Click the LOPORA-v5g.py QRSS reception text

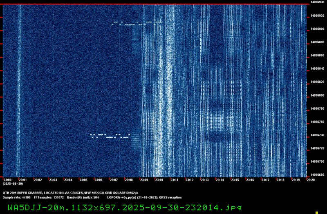click(144, 198)
